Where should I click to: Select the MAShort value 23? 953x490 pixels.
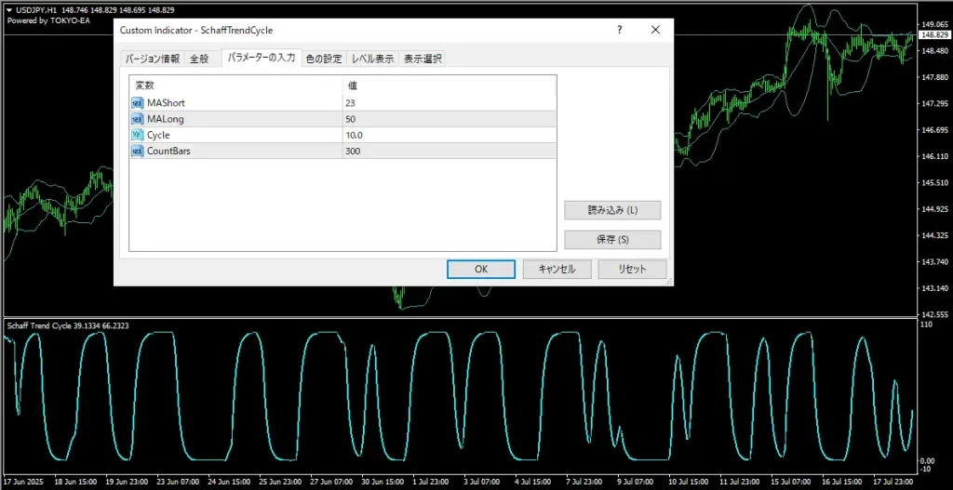point(350,103)
